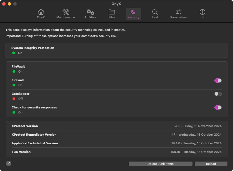
Task: Open the OnyX home pane
Action: click(x=41, y=14)
